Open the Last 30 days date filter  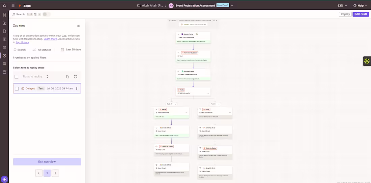point(71,49)
